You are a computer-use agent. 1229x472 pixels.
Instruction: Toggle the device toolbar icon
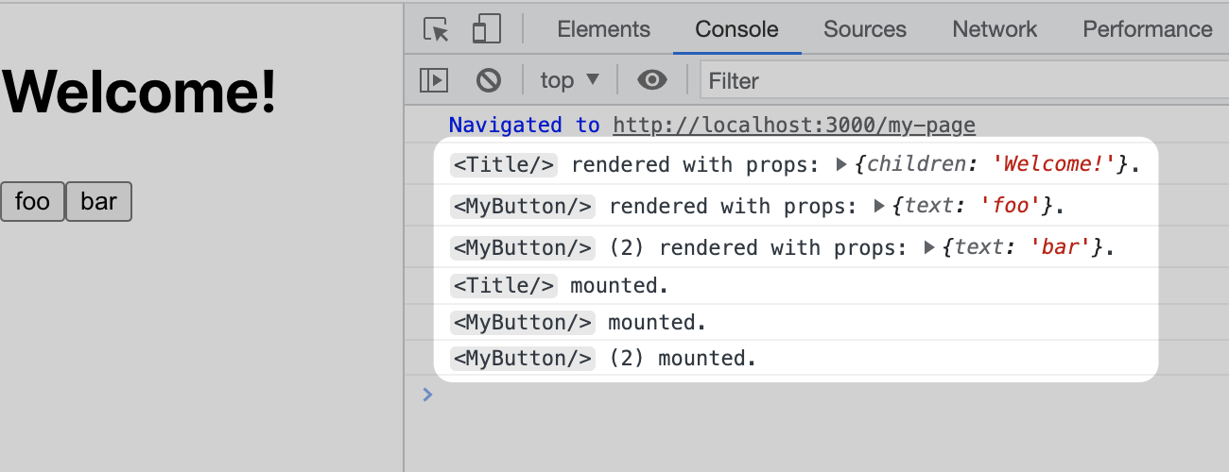coord(486,29)
